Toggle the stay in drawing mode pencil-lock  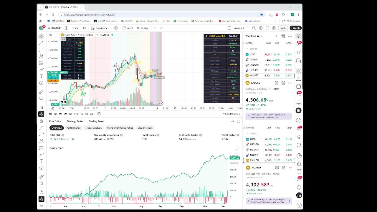tap(41, 114)
